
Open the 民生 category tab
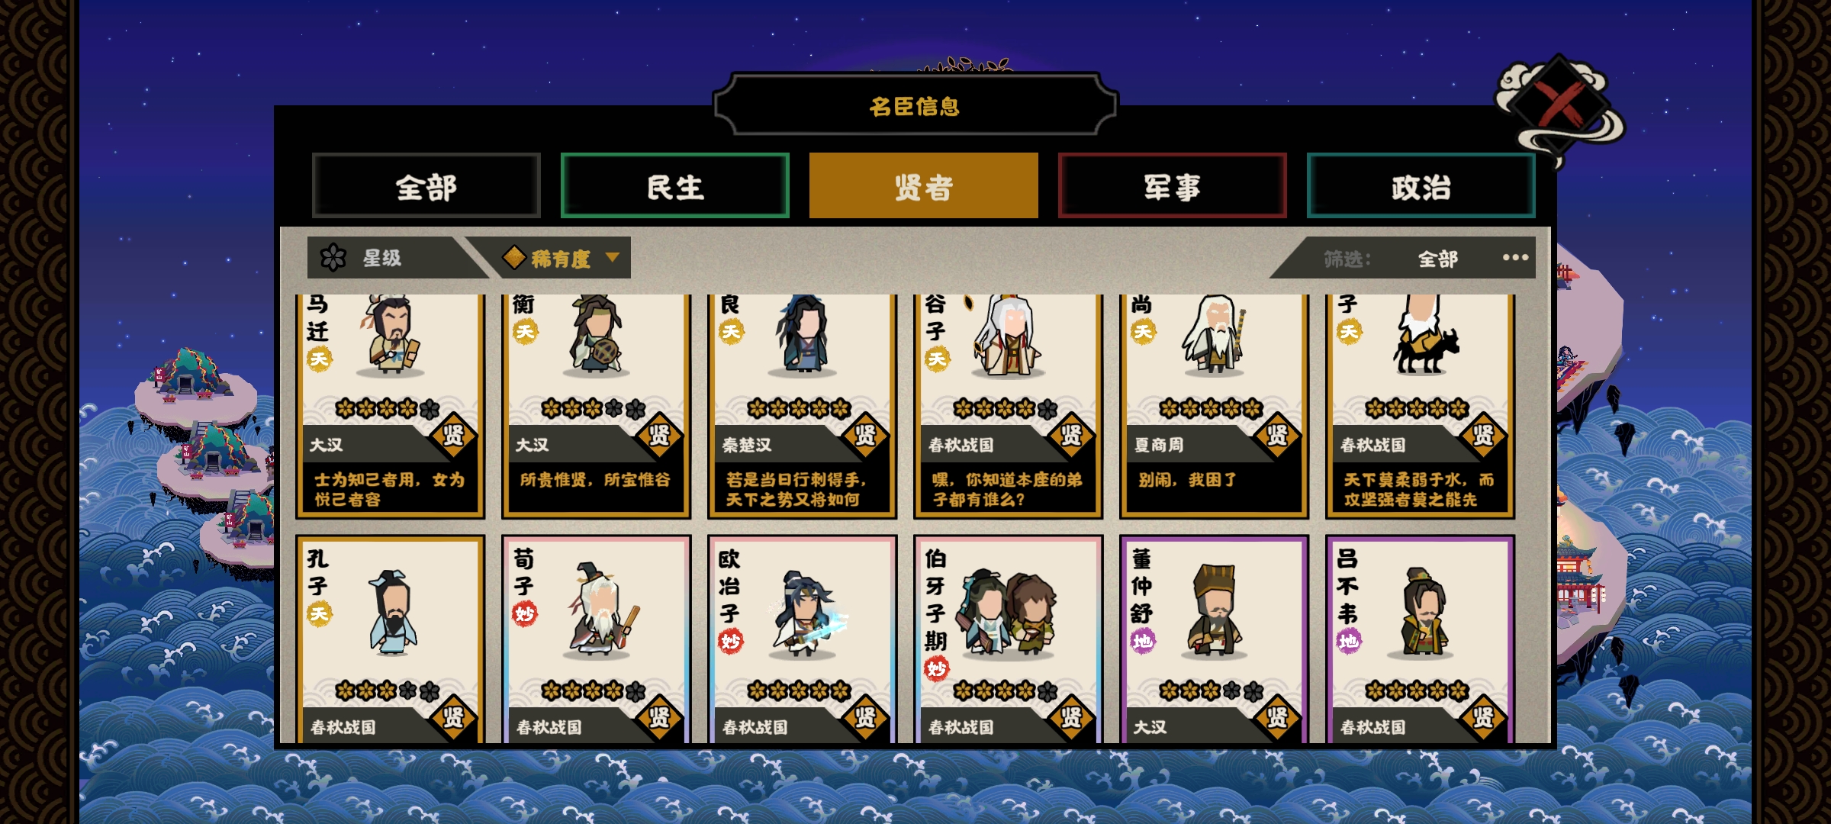[x=675, y=186]
